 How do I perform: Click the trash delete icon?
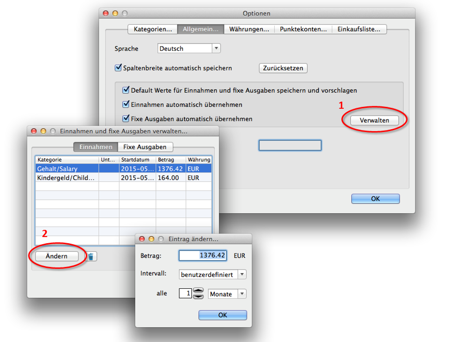(90, 257)
